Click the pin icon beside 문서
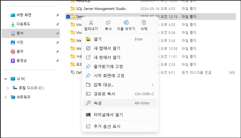The width and height of the screenshot is (241, 138). tap(57, 33)
